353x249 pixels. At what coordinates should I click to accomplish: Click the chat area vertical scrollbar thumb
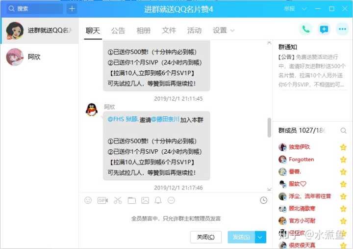(269, 127)
